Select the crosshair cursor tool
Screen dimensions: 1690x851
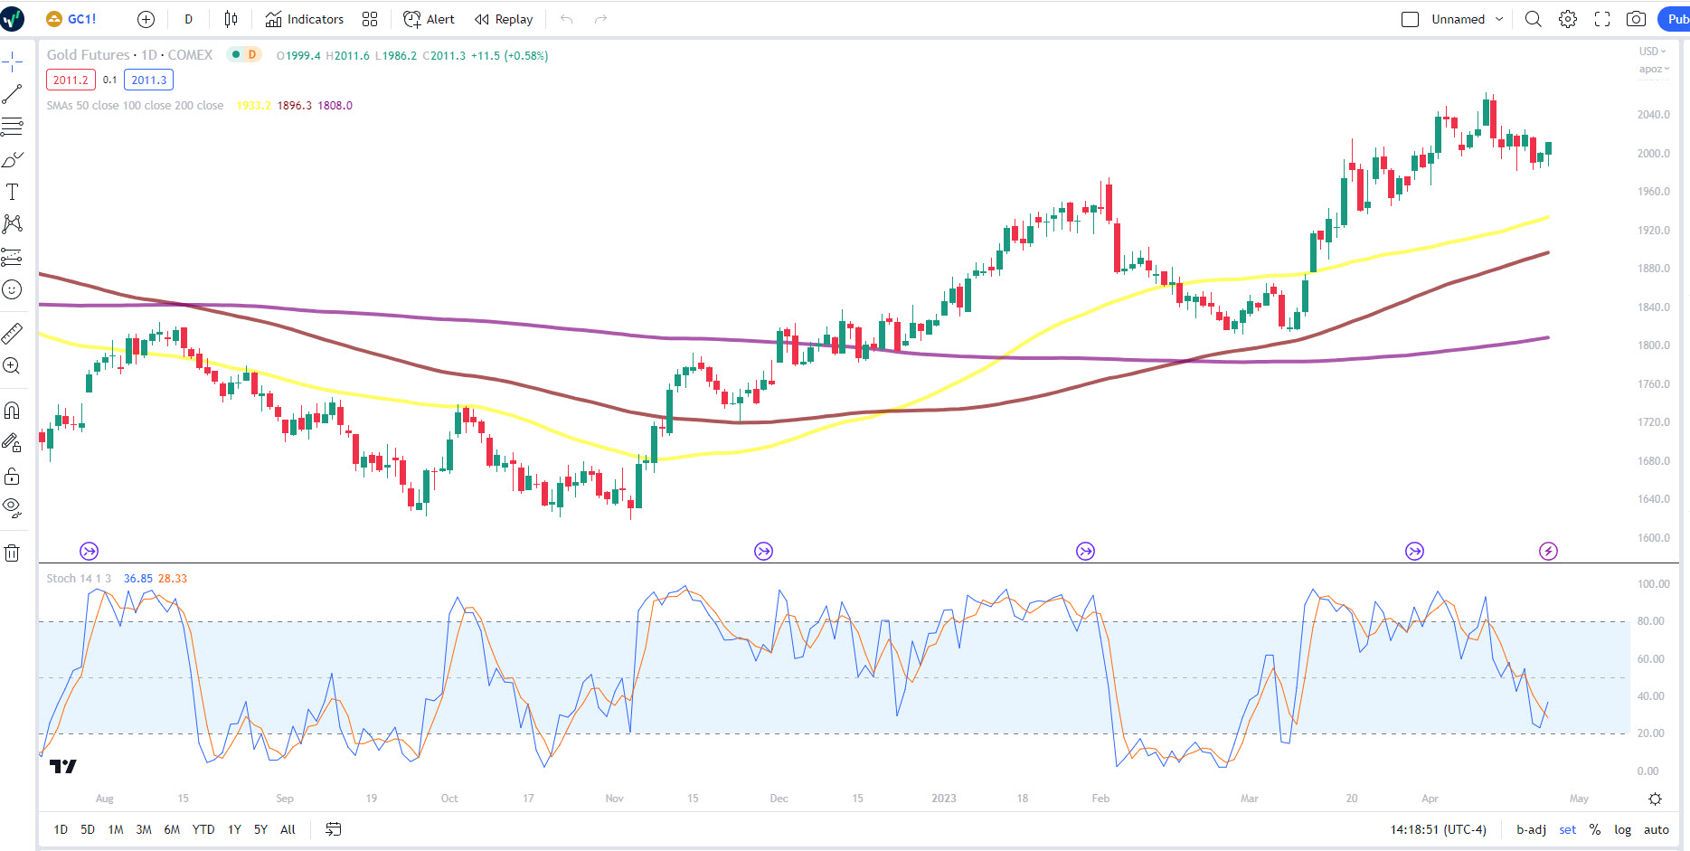(x=12, y=61)
